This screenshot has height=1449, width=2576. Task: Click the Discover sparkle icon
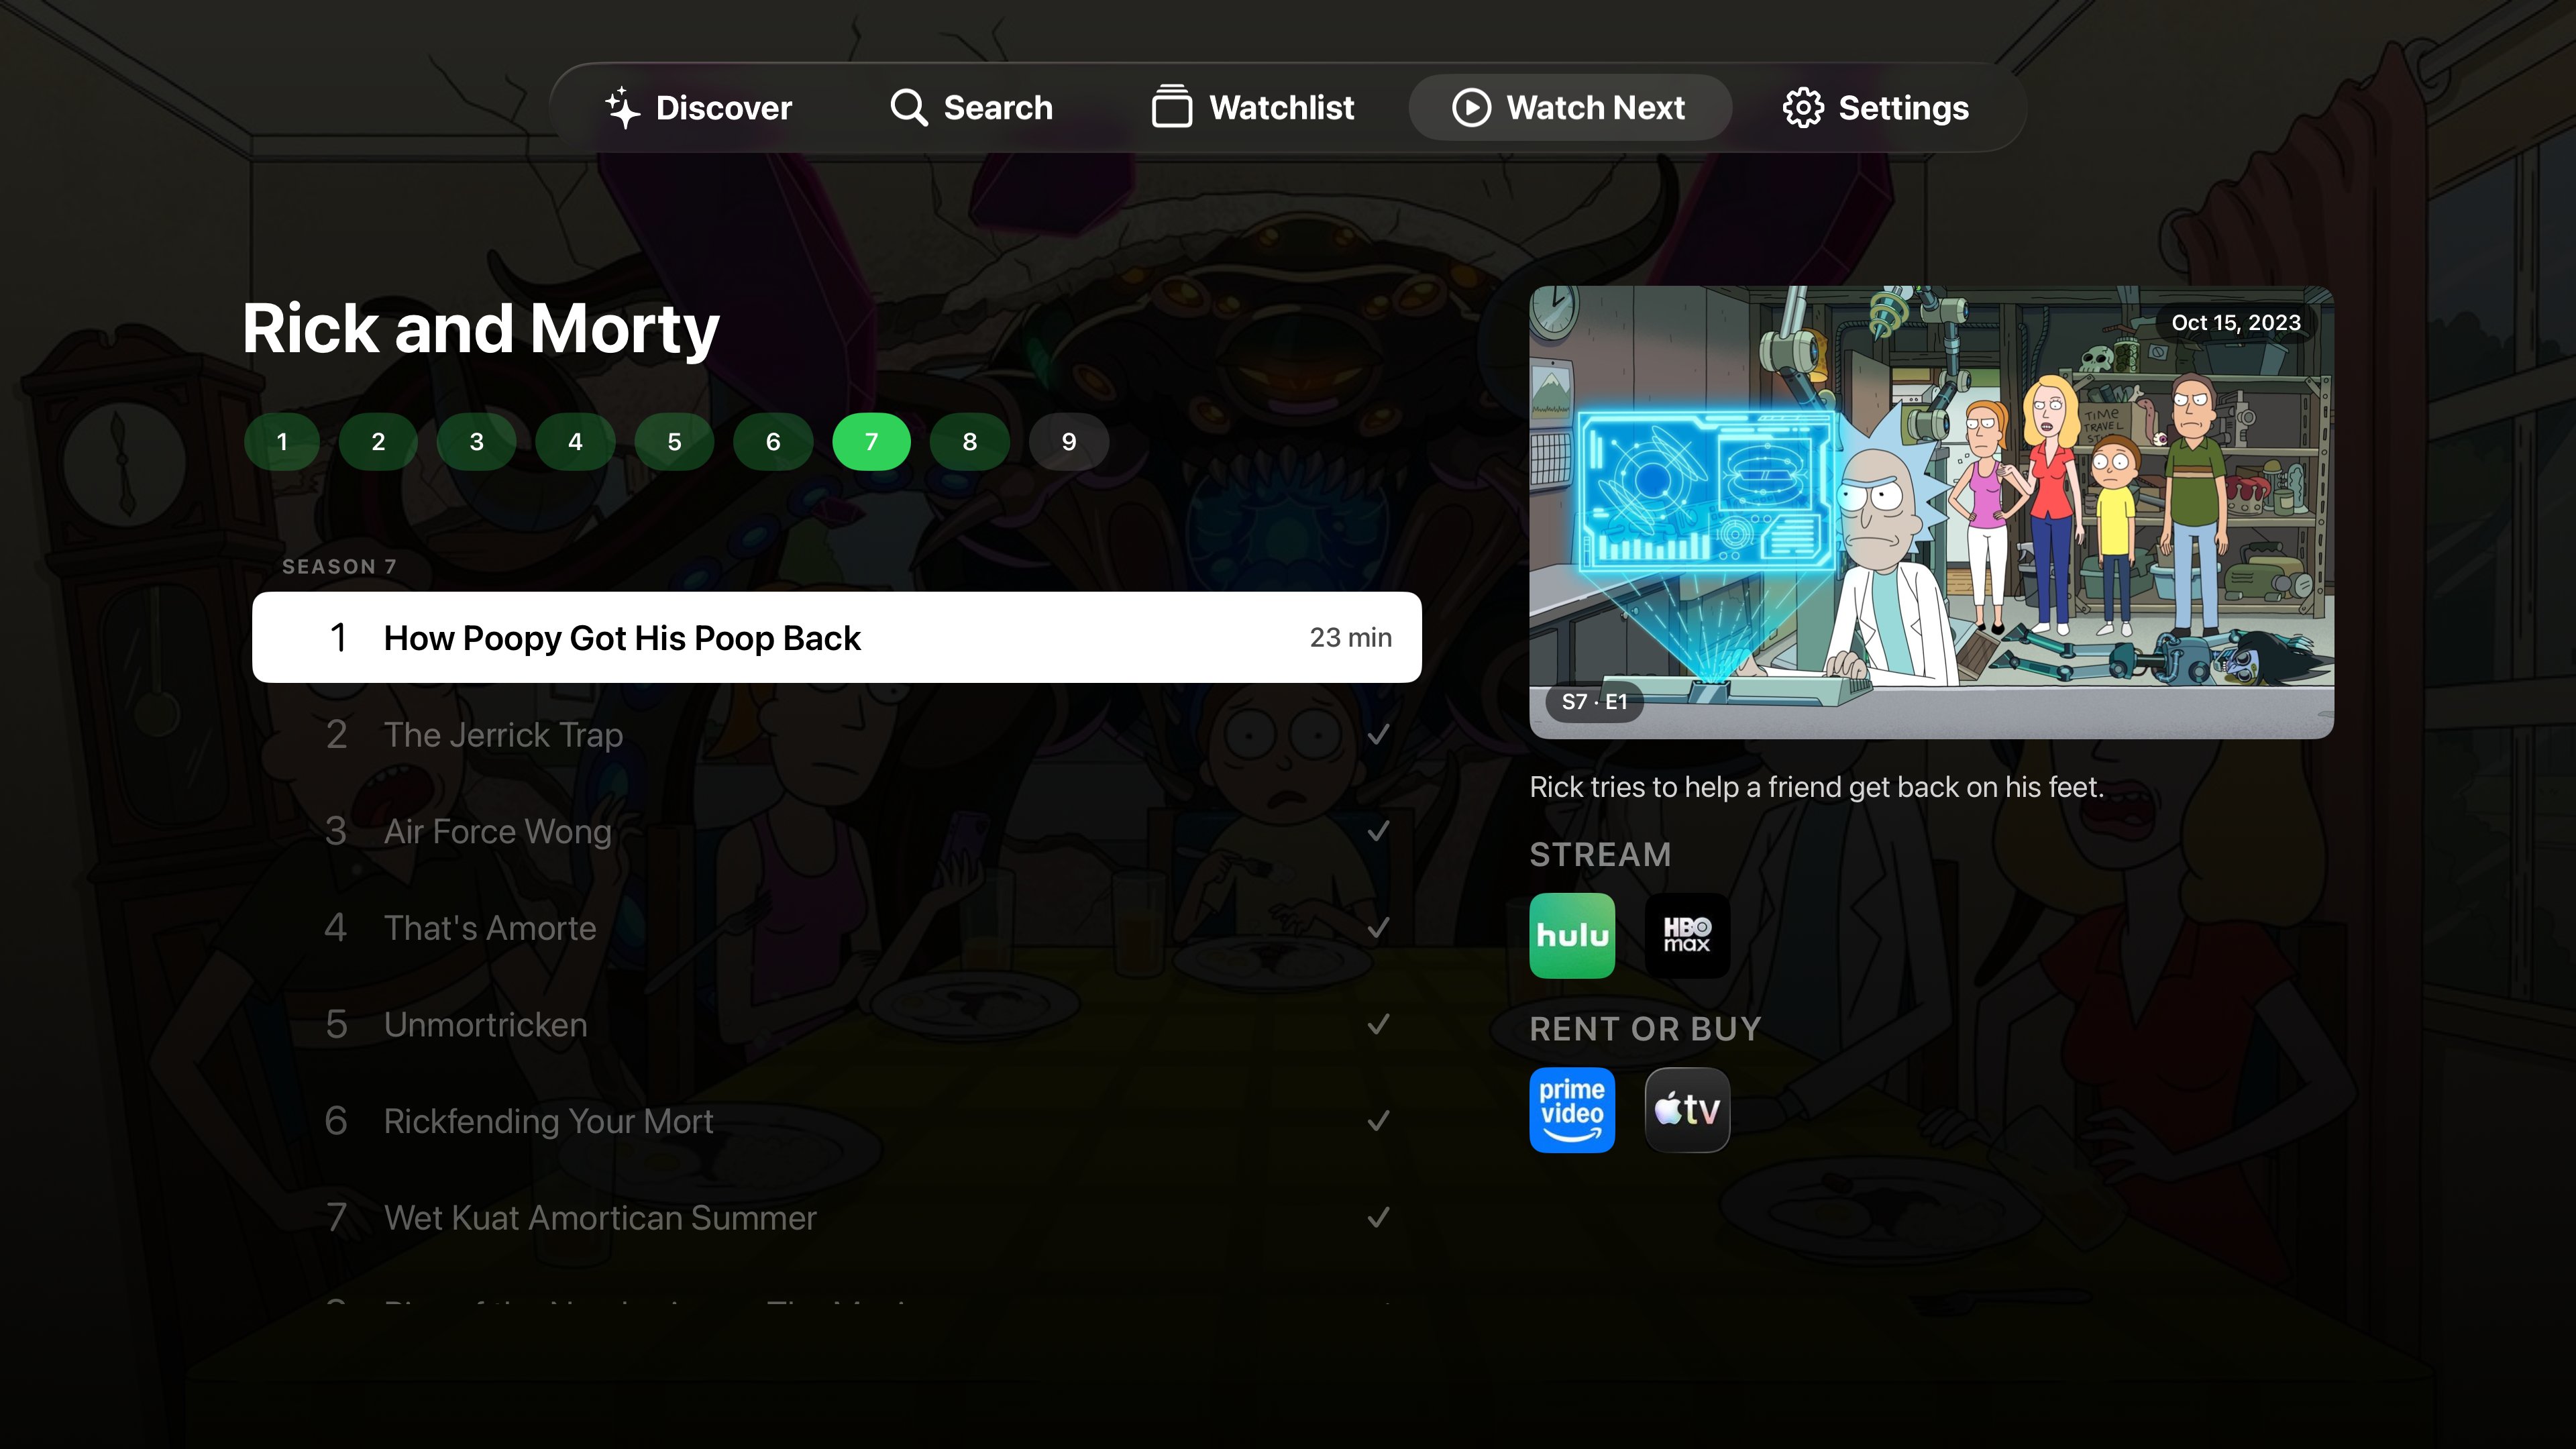(x=622, y=108)
